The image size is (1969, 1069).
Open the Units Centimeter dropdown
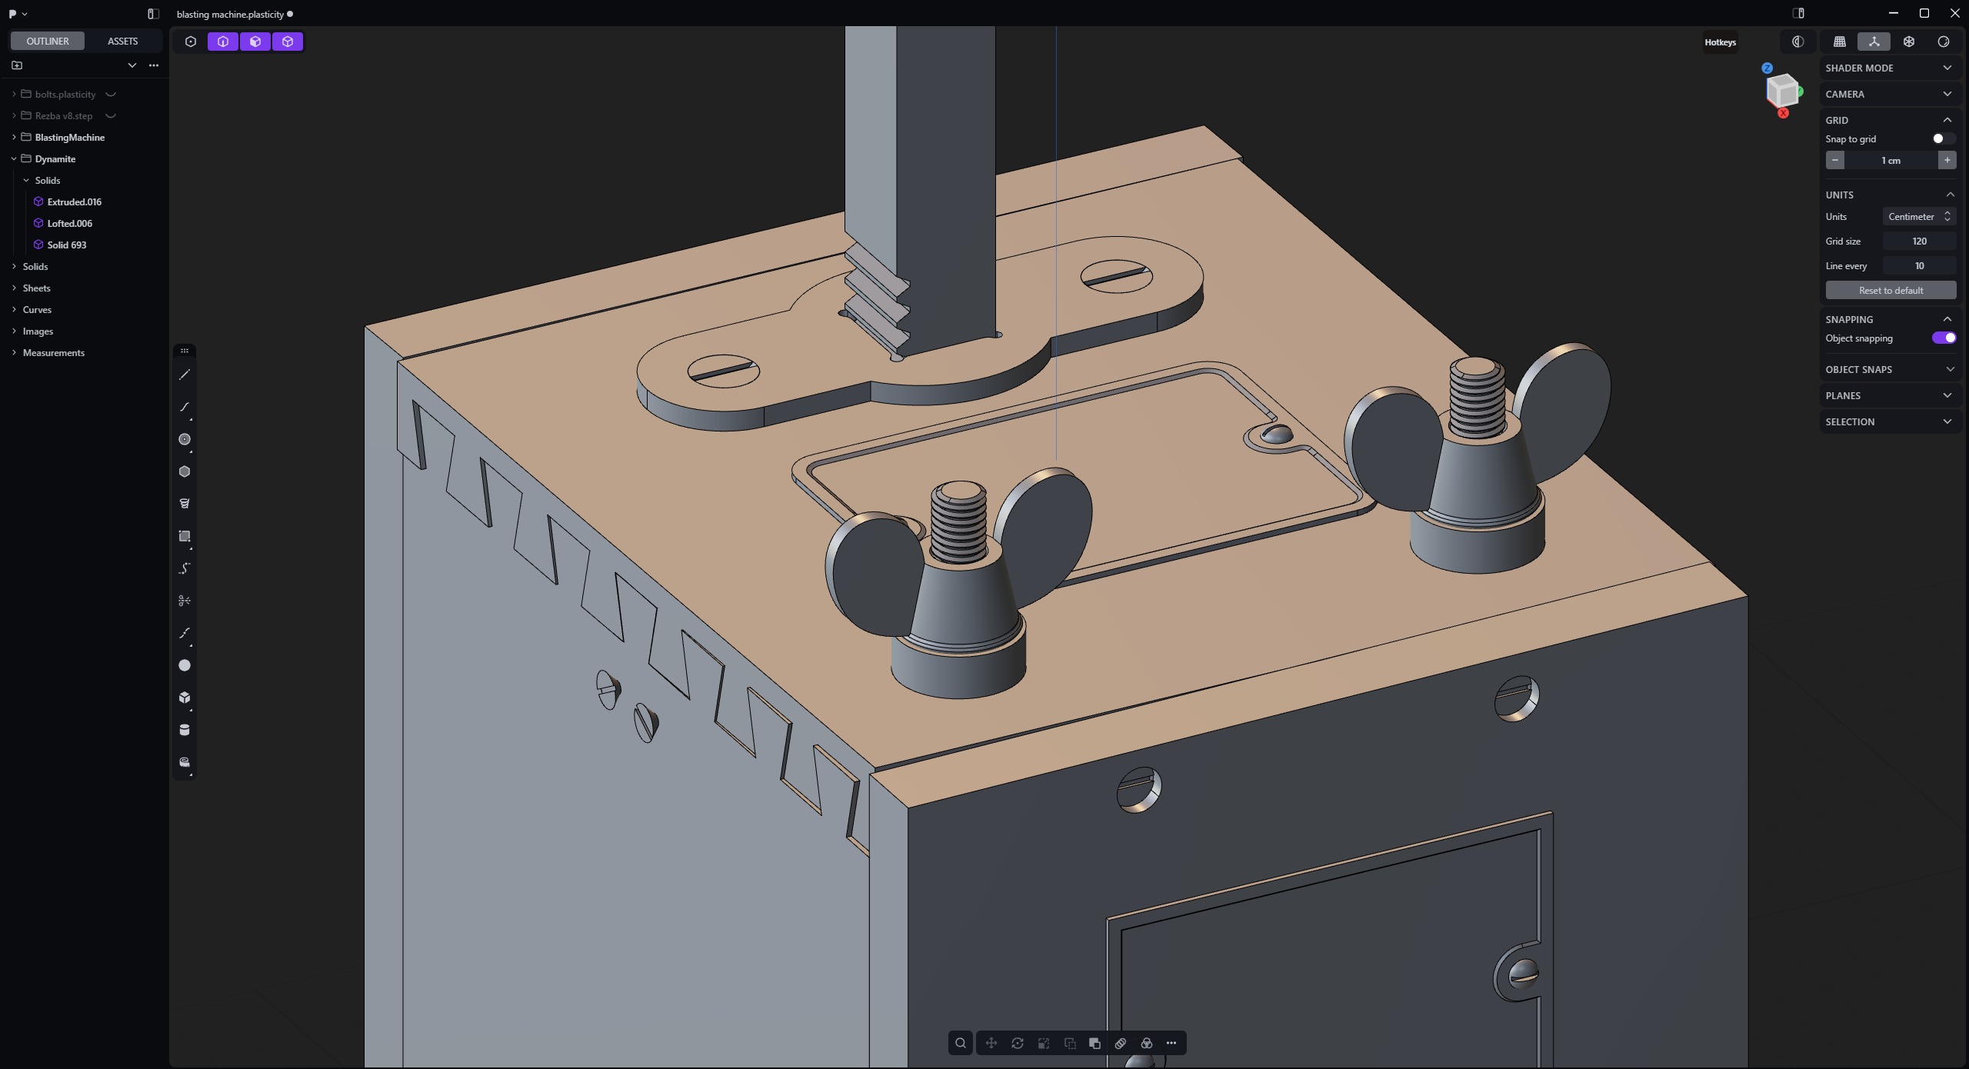point(1919,216)
